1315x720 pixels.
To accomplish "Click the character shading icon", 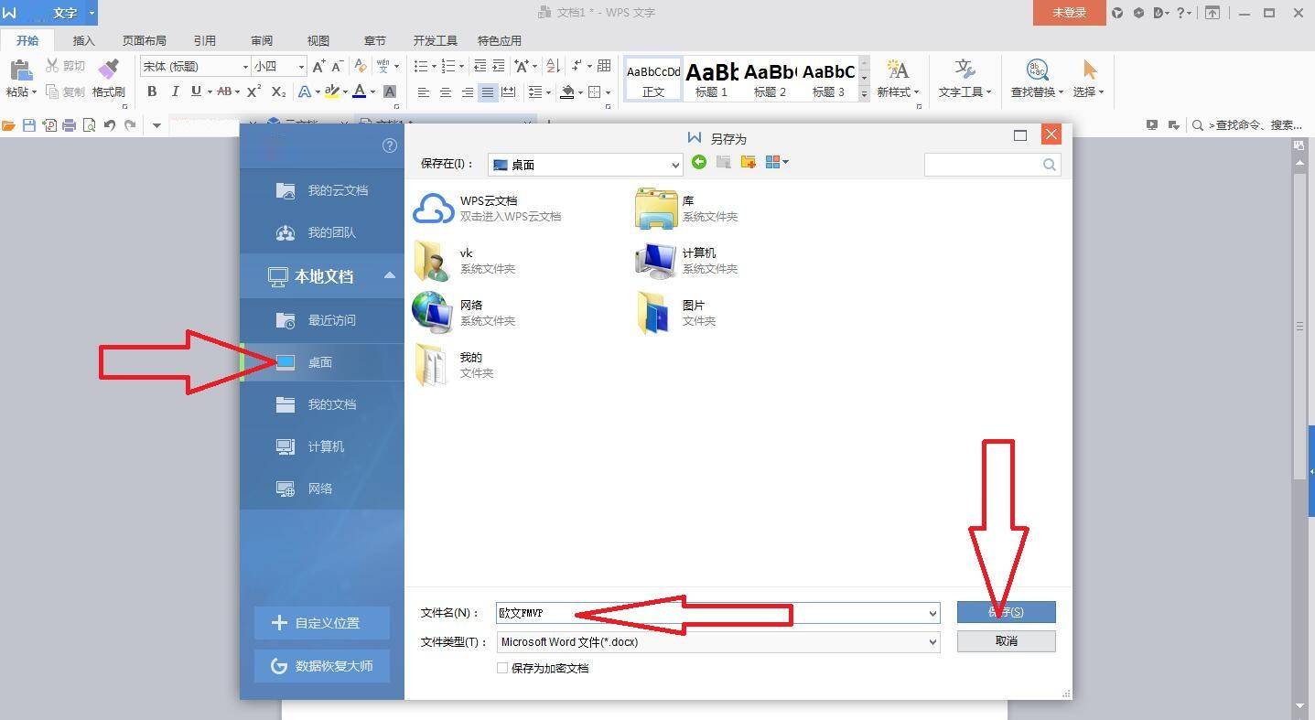I will [x=390, y=91].
